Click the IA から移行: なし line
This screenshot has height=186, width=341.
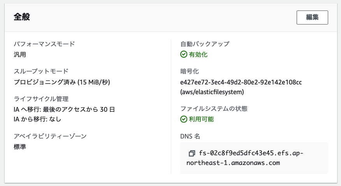[37, 119]
